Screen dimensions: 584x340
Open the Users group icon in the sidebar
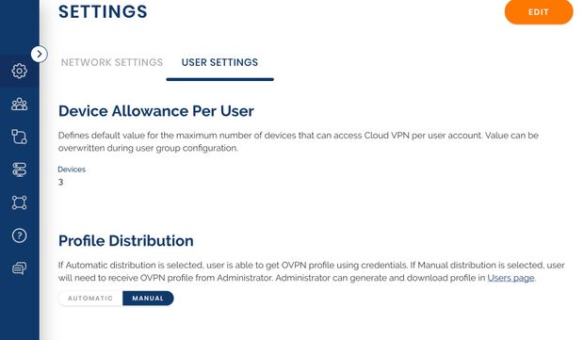[19, 104]
